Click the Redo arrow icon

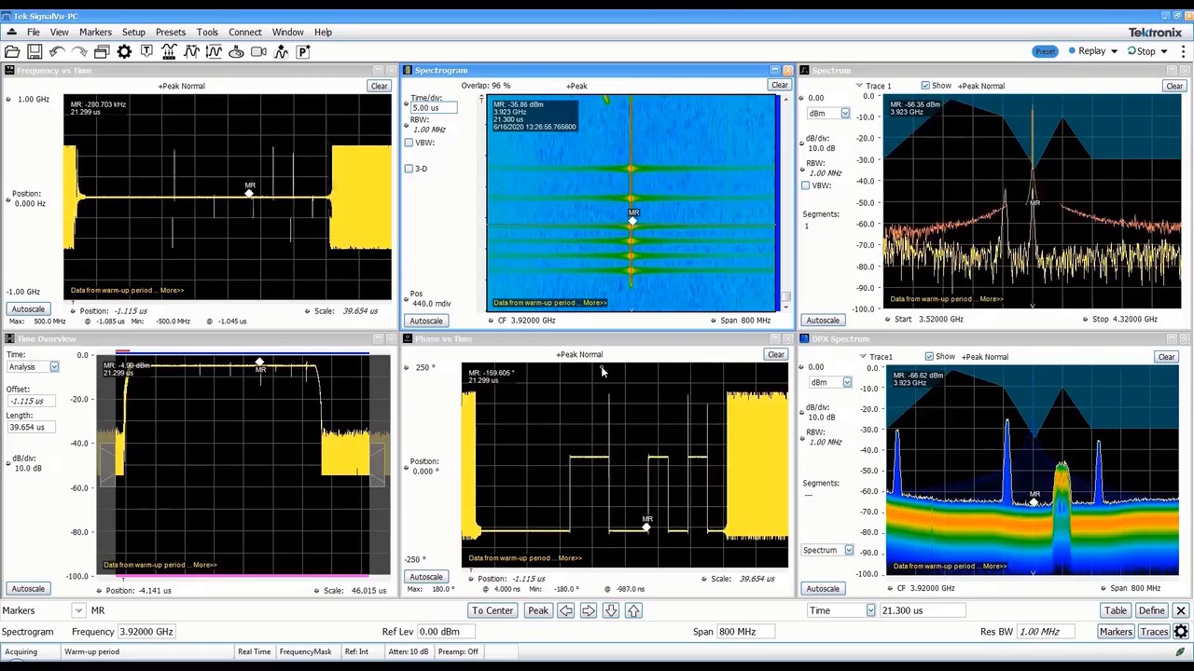[x=79, y=52]
